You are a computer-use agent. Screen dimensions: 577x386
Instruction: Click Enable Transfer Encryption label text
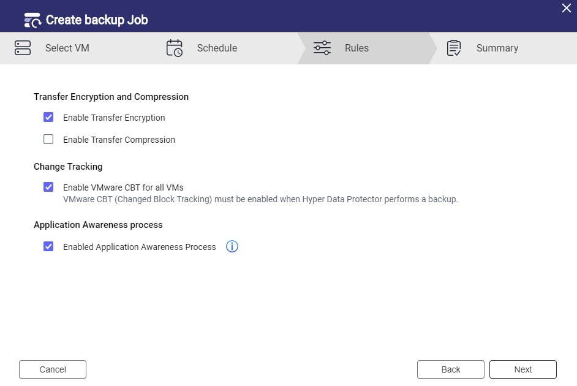click(x=114, y=118)
